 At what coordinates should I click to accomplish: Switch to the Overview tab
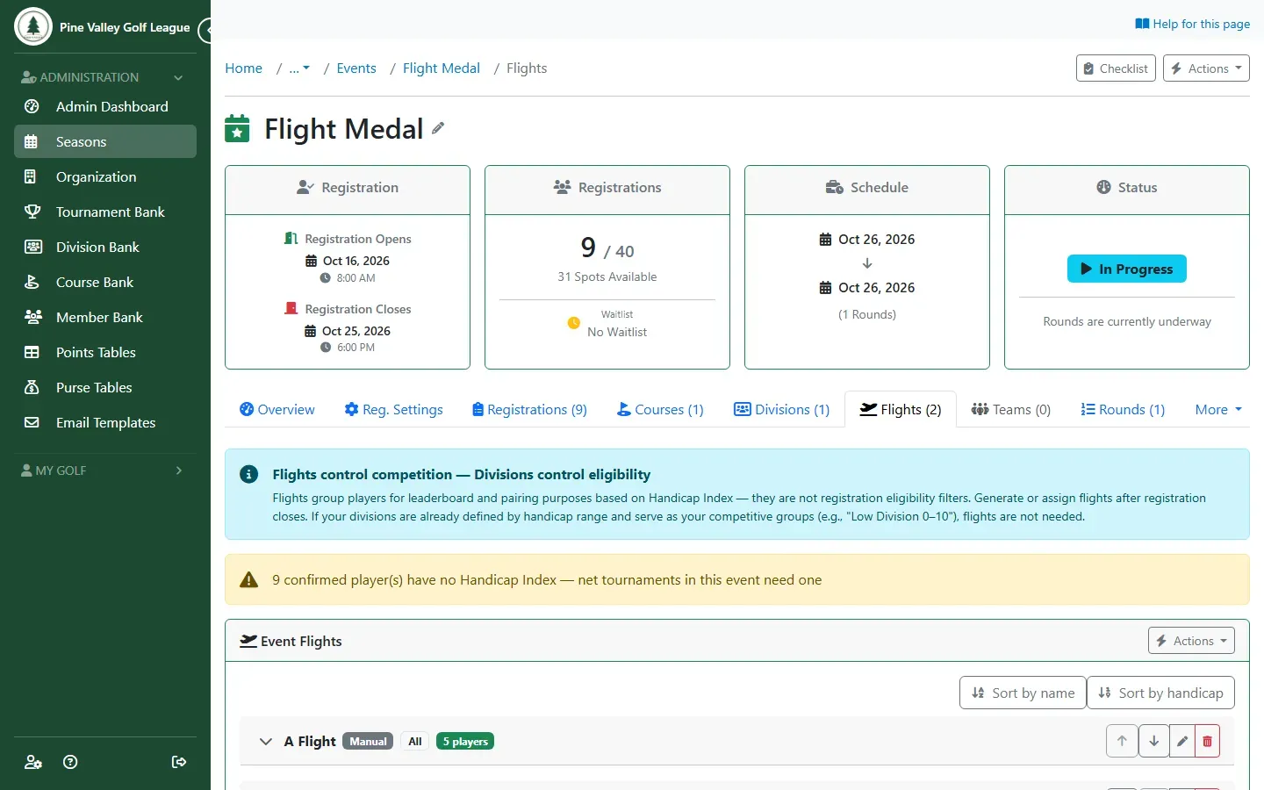[x=277, y=410]
